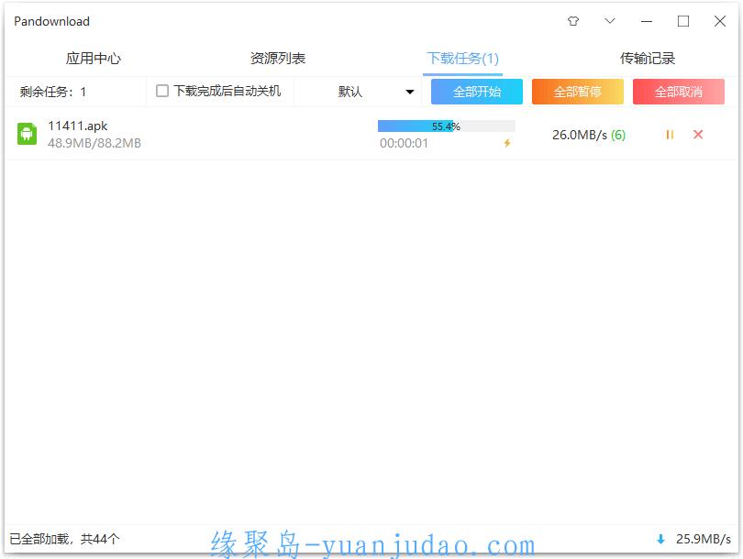Enable 下载完成后自动关机 checkbox
This screenshot has width=743, height=559.
(162, 91)
